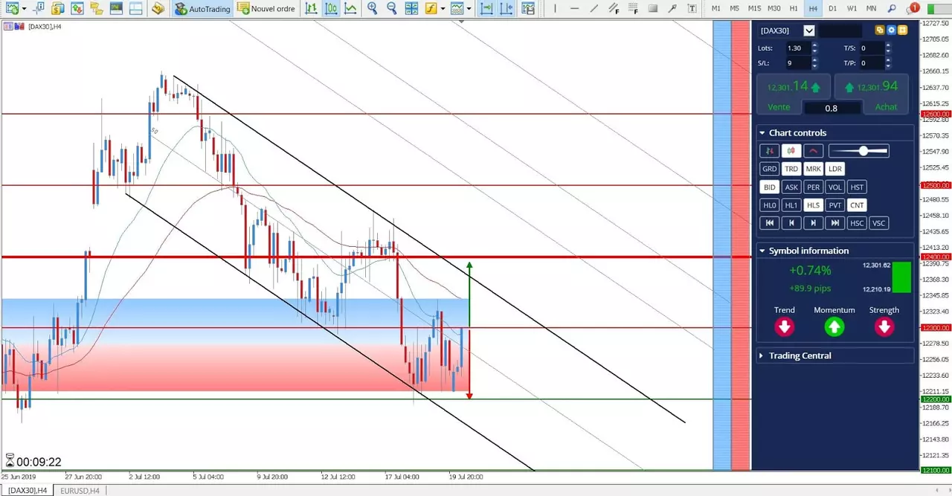Toggle the PVT pivot button

pyautogui.click(x=835, y=205)
